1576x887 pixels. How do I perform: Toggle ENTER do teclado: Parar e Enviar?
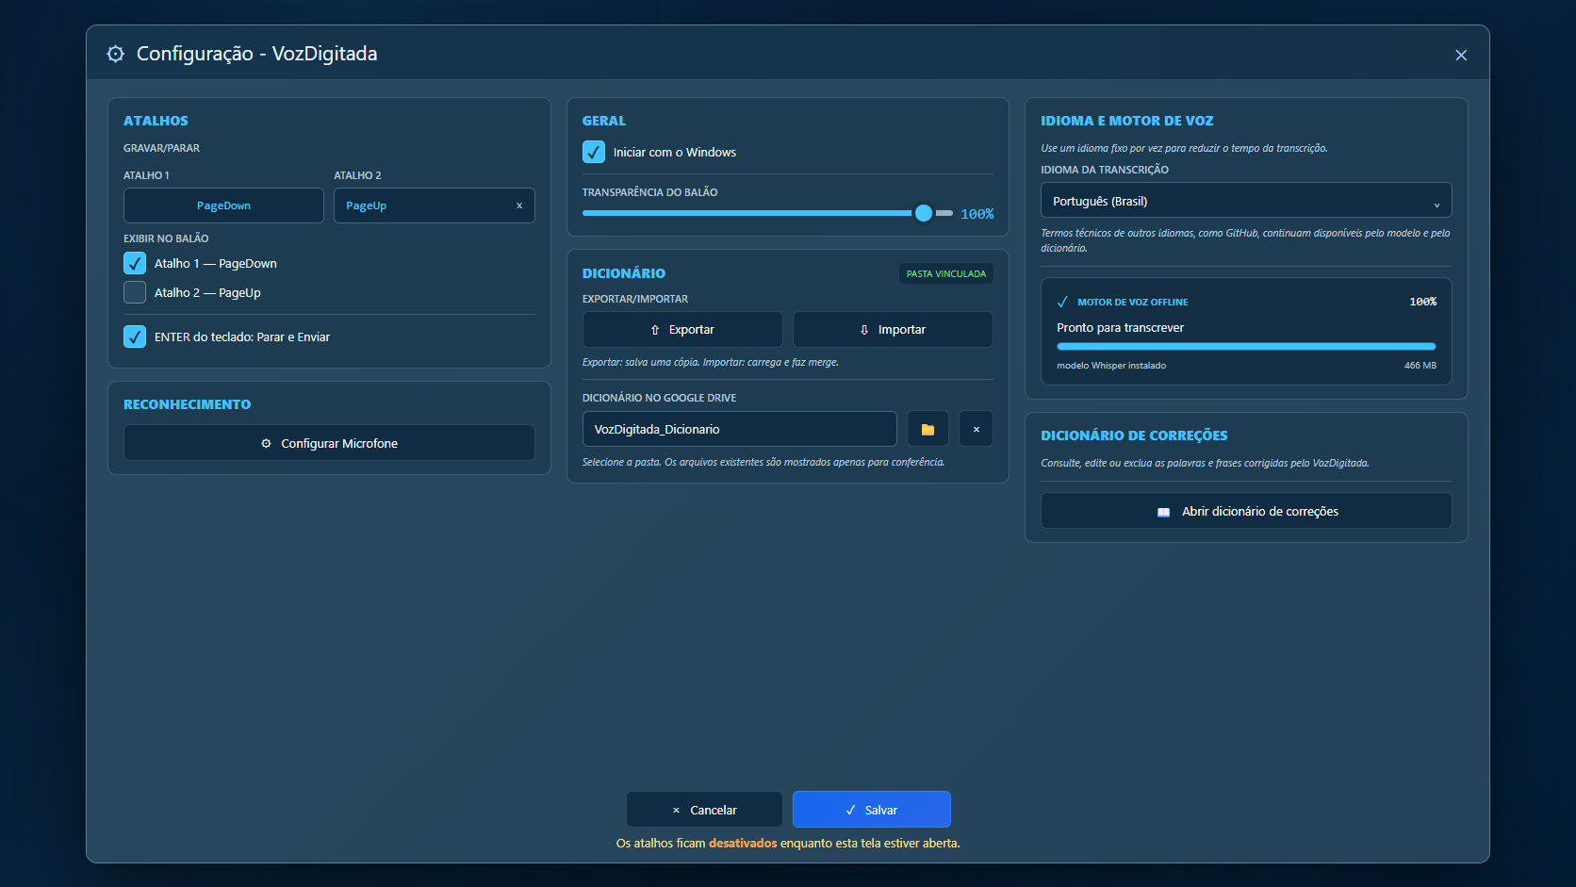(x=135, y=337)
